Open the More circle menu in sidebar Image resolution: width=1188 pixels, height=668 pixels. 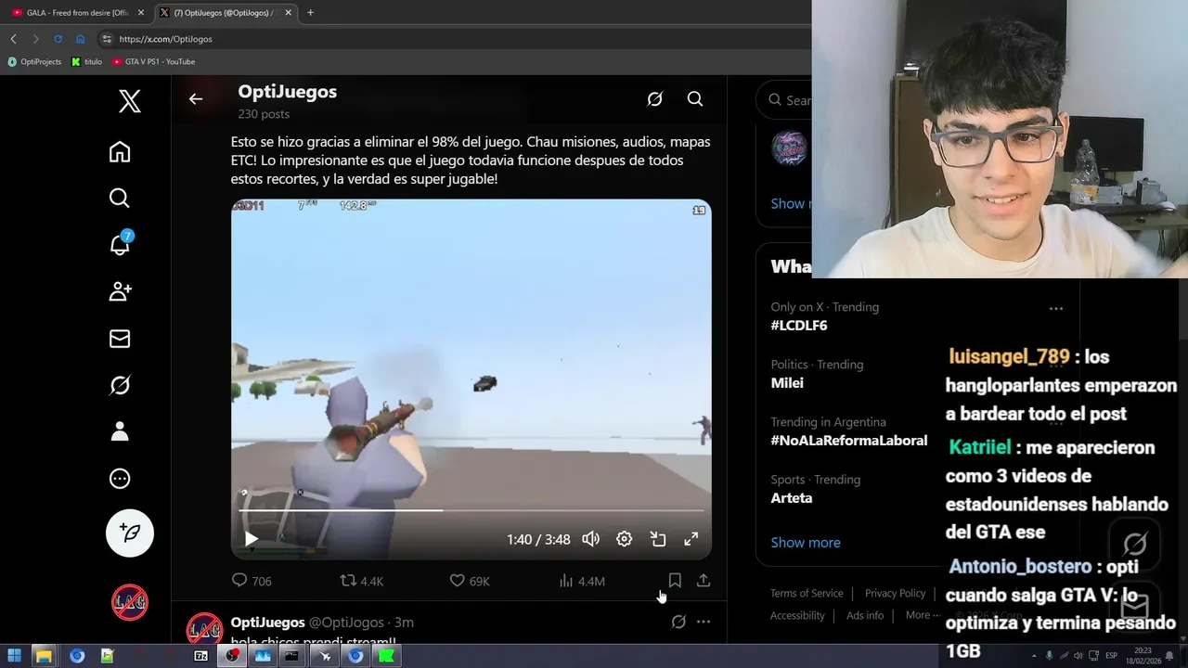click(120, 479)
